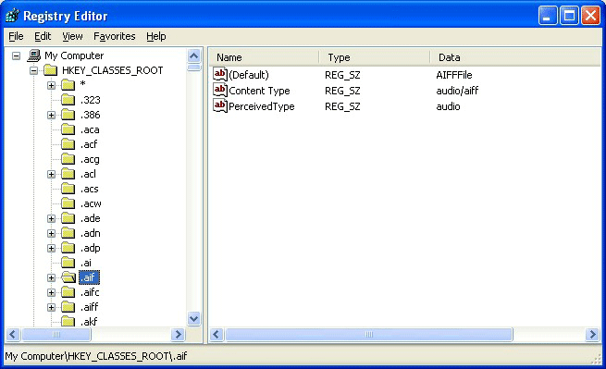Viewport: 606px width, 369px height.
Task: Click tree pane scroll right arrow
Action: (x=178, y=334)
